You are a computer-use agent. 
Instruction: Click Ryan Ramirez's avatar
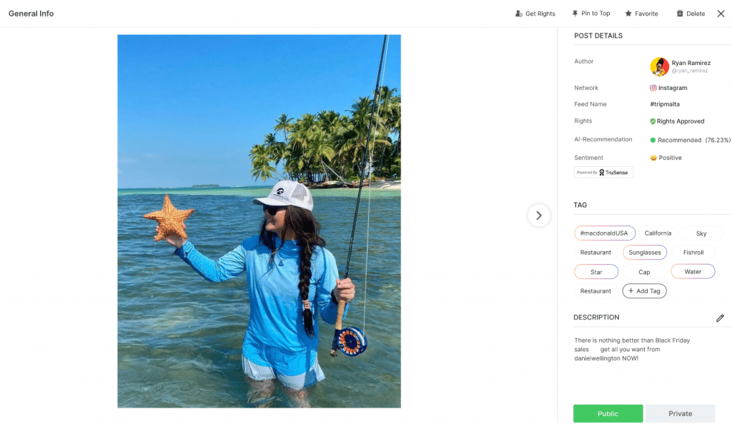point(659,66)
